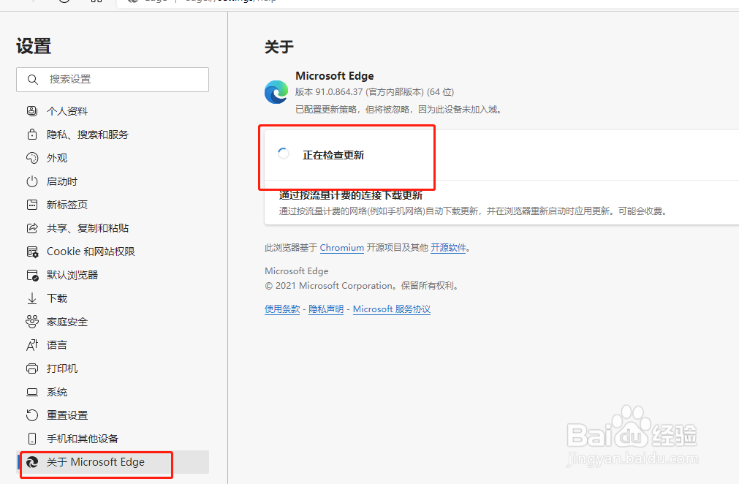The image size is (739, 484).
Task: Select 重置设置 sidebar entry
Action: 113,415
